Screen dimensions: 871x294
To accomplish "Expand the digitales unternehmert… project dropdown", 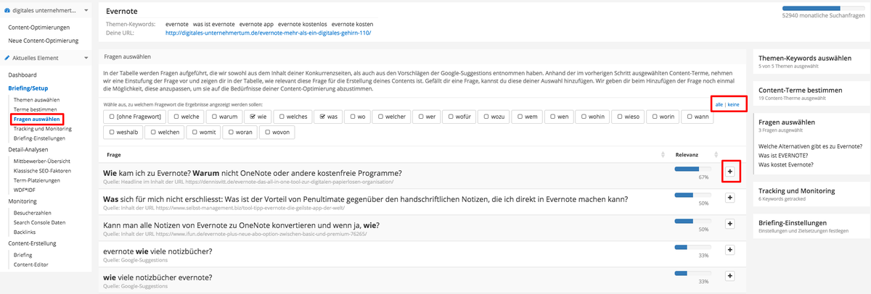I will [x=86, y=12].
